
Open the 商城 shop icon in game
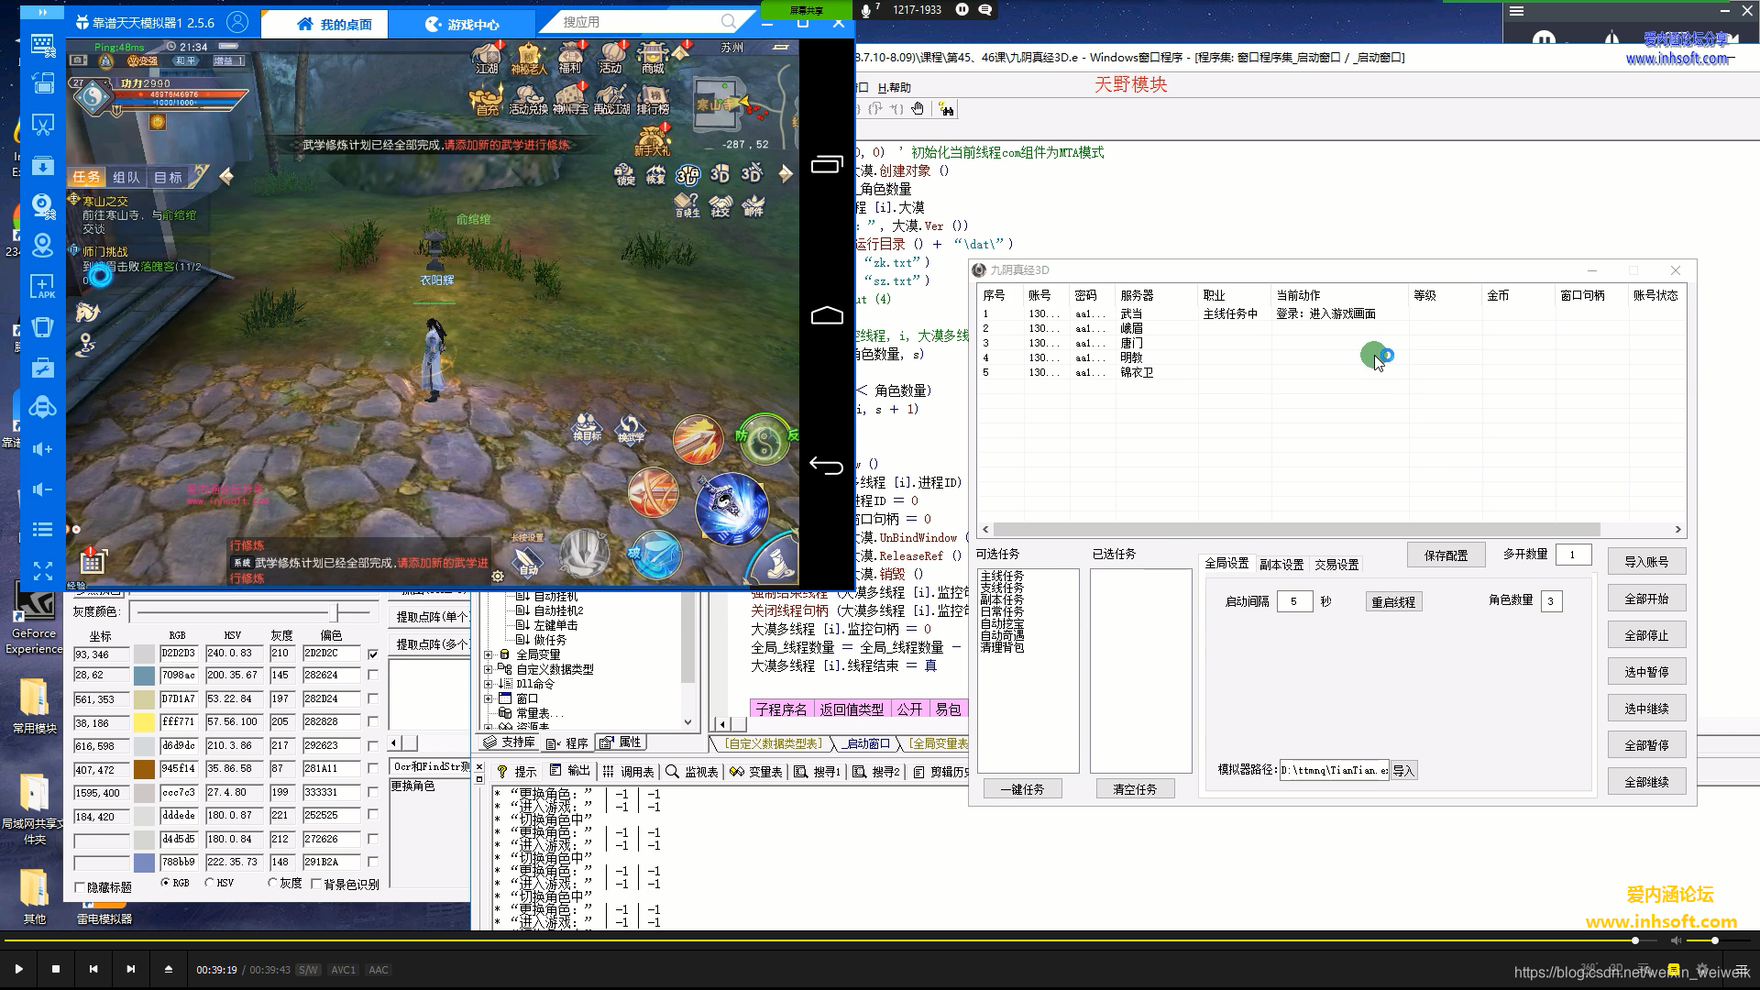(653, 57)
